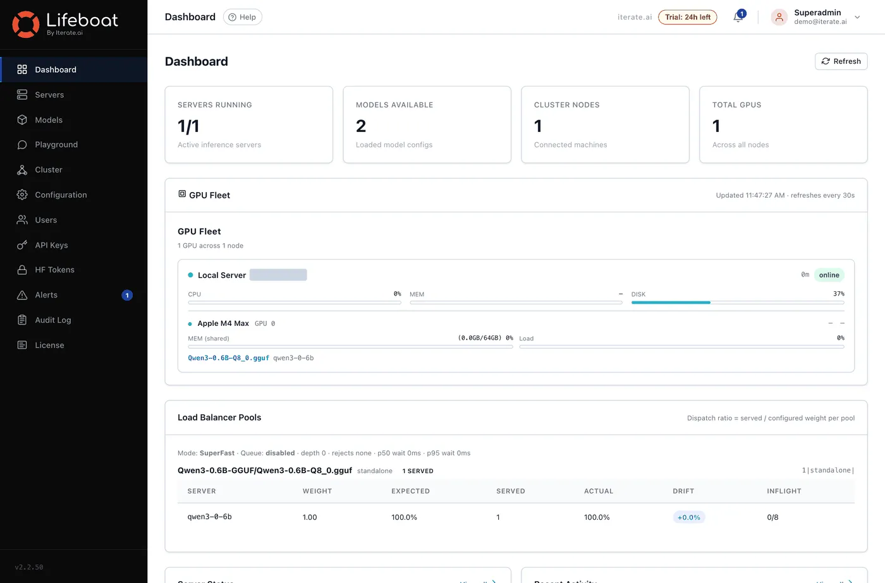885x583 pixels.
Task: Click the HF Tokens lock icon
Action: click(22, 270)
